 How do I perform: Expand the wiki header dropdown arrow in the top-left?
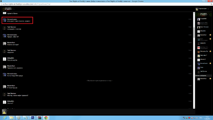coord(14,9)
